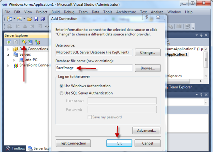Click the Password field

[122, 109]
